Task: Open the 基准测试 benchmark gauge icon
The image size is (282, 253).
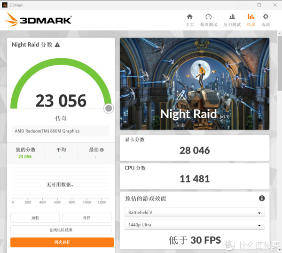Action: pyautogui.click(x=209, y=17)
